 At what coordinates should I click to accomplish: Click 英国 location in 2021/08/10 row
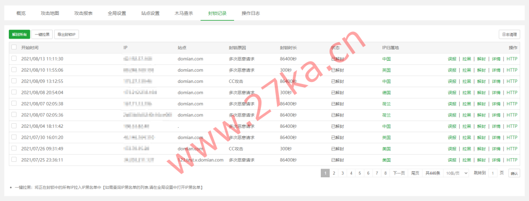(x=386, y=70)
